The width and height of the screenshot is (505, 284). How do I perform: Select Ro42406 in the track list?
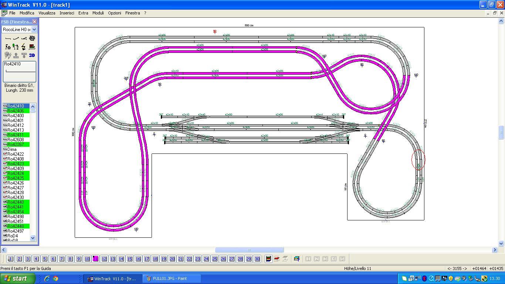16,111
